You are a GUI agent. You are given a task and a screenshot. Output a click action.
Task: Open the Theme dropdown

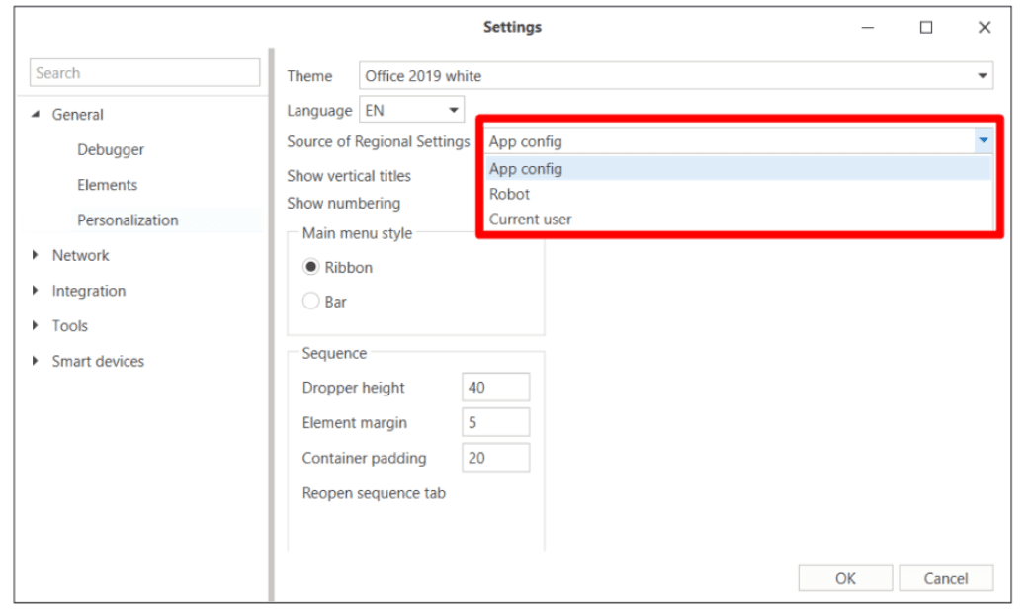(982, 76)
